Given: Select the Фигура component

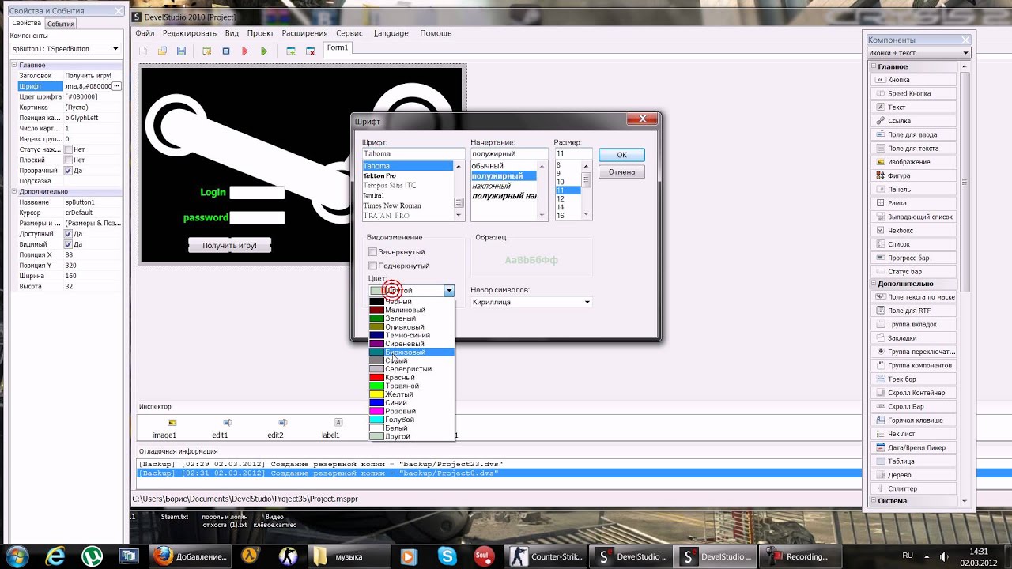Looking at the screenshot, I should click(914, 175).
